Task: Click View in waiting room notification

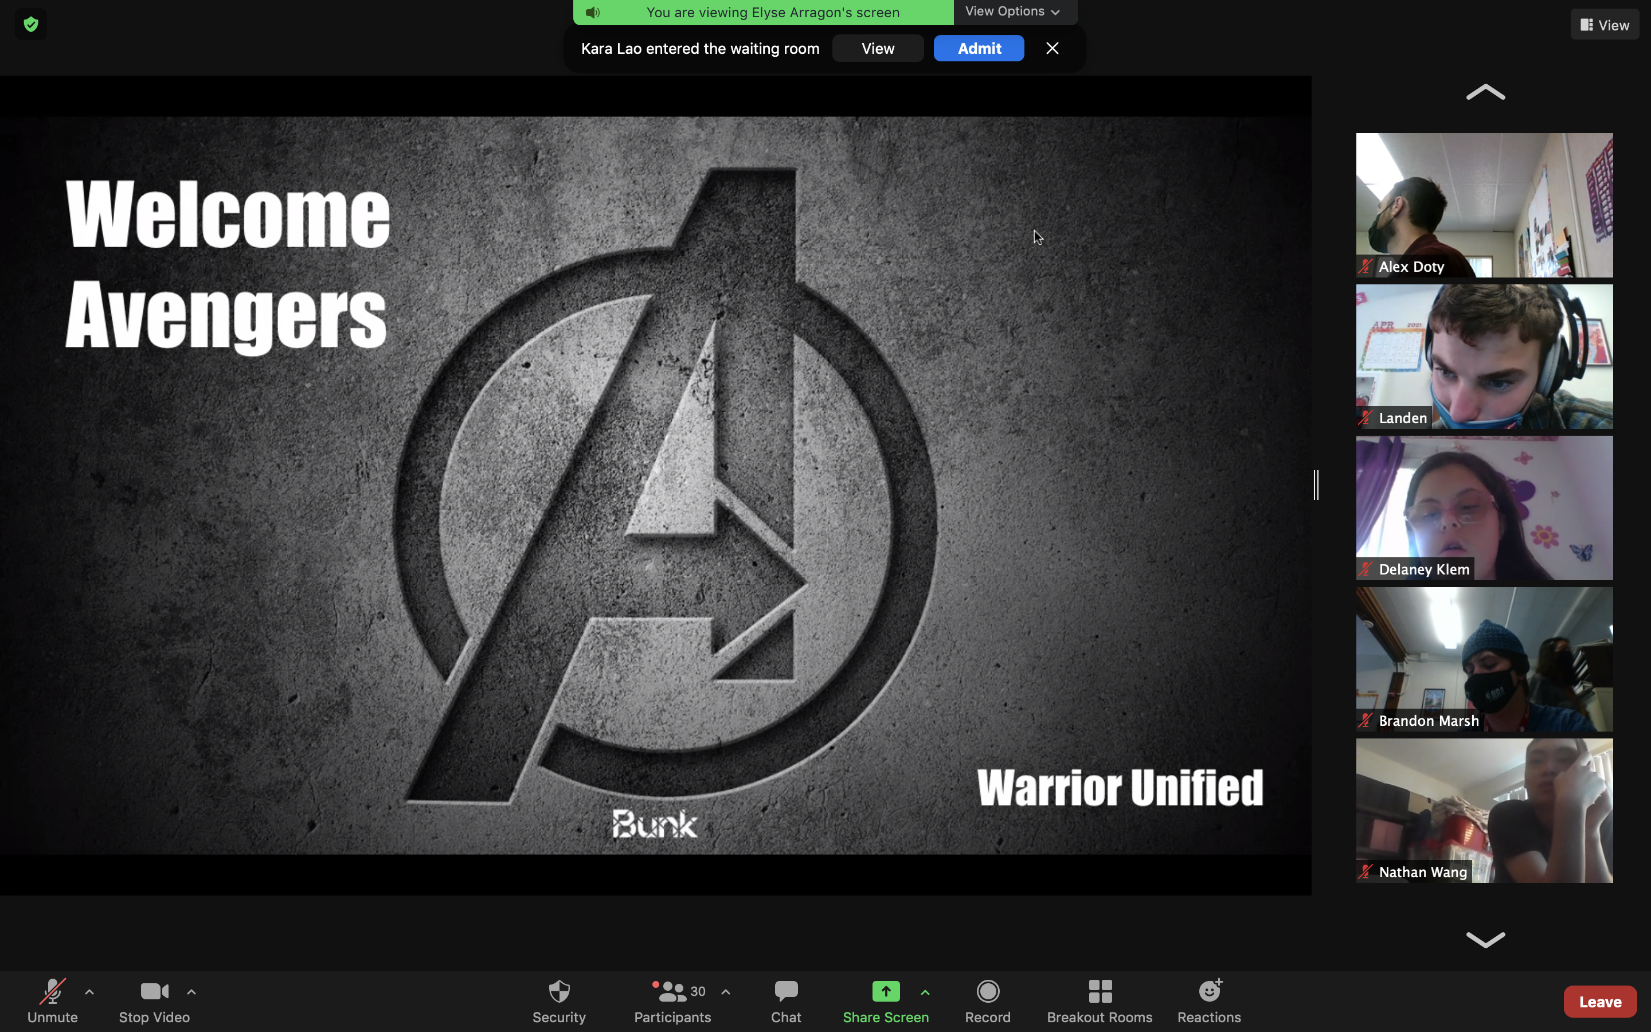Action: point(878,49)
